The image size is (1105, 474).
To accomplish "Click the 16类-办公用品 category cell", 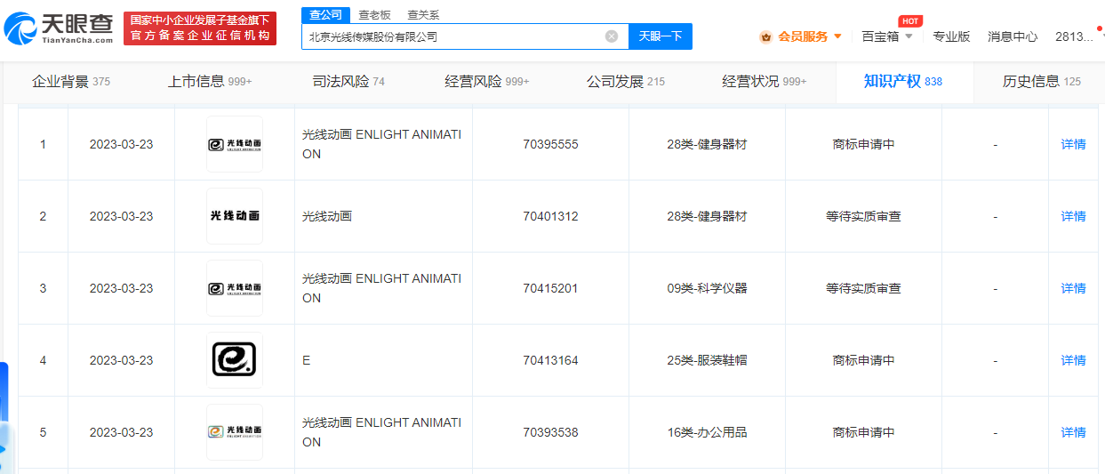I will pos(707,432).
